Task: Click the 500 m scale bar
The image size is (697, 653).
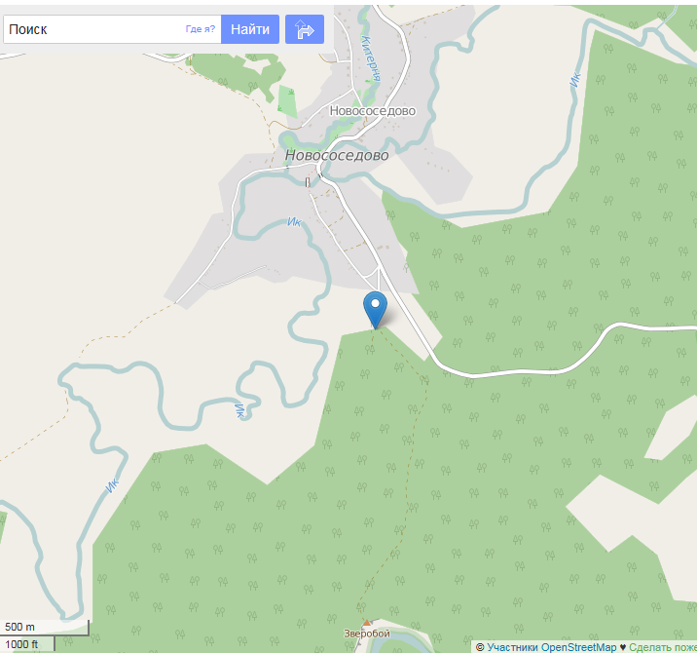Action: 45,627
